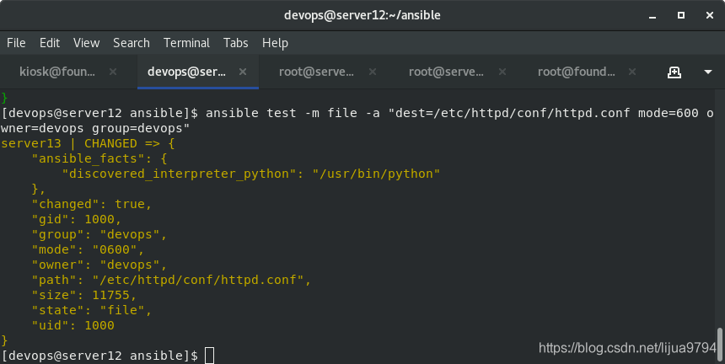
Task: Maximize the terminal window
Action: click(681, 15)
